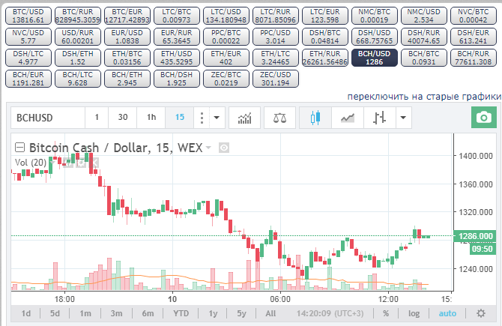The height and width of the screenshot is (326, 502).
Task: Set range to 1m
Action: [x=85, y=313]
